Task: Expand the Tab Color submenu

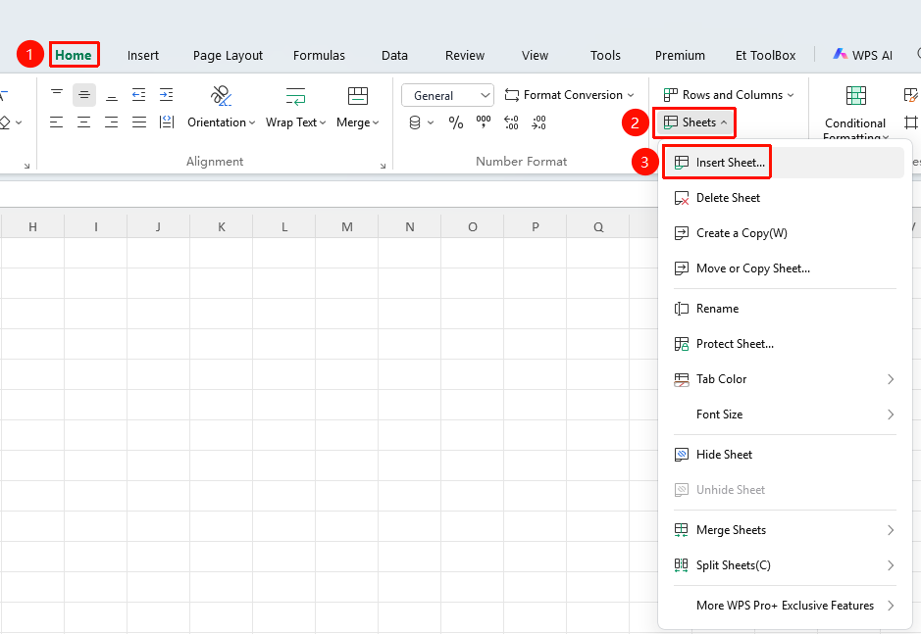Action: (783, 379)
